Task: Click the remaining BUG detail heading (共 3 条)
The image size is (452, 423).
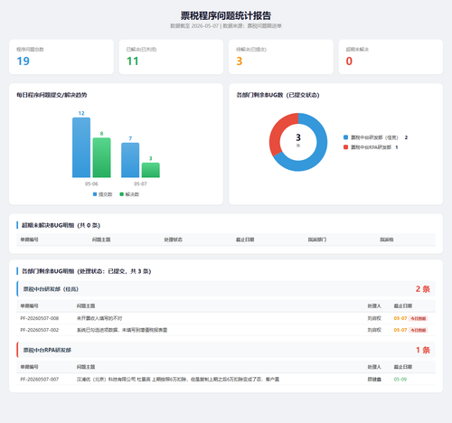Action: click(87, 271)
